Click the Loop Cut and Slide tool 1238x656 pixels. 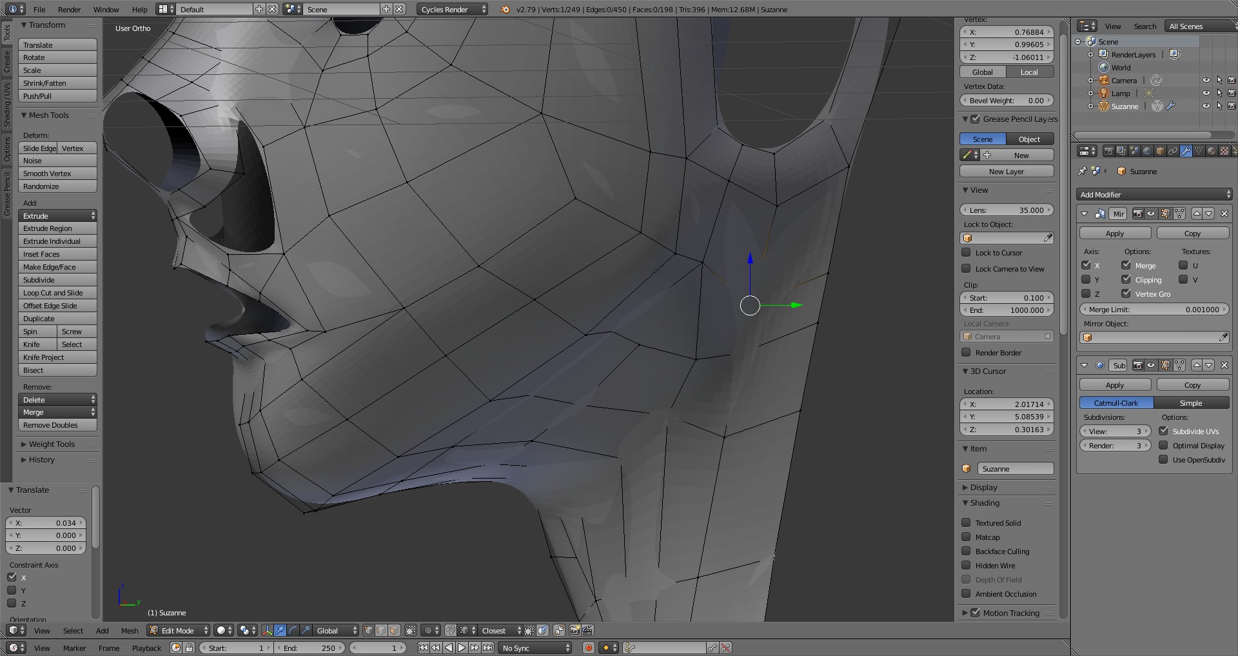point(57,292)
